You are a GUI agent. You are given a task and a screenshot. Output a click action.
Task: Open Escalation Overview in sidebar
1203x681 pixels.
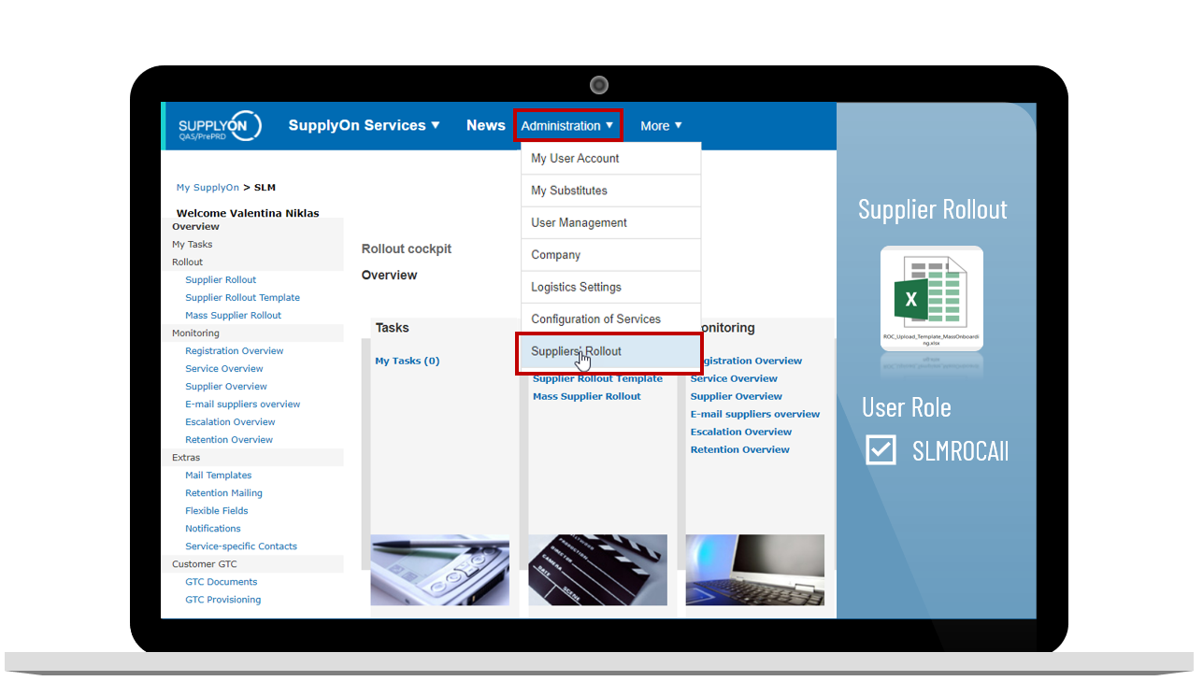[230, 422]
